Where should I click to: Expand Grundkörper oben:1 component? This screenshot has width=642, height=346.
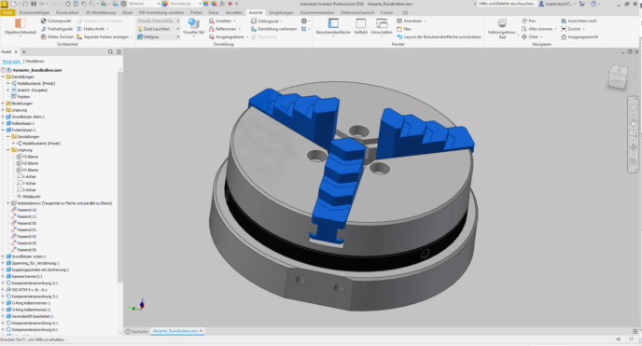pyautogui.click(x=3, y=117)
